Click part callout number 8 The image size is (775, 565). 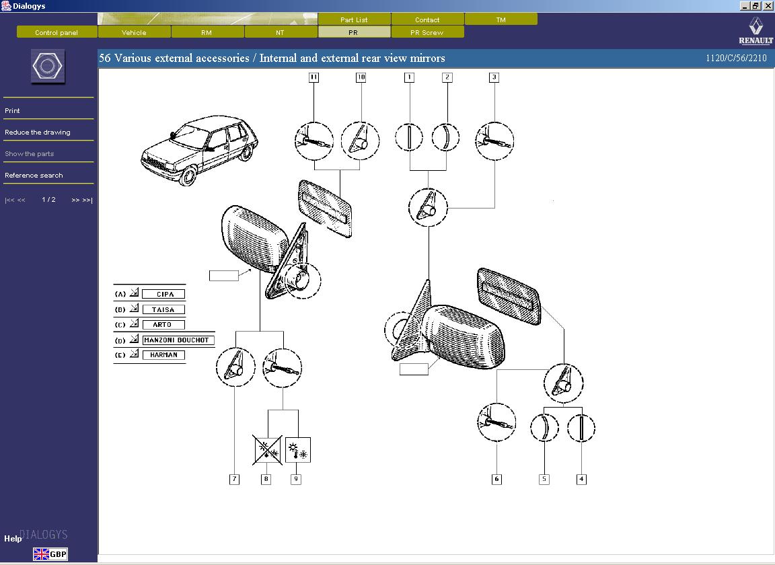(266, 479)
